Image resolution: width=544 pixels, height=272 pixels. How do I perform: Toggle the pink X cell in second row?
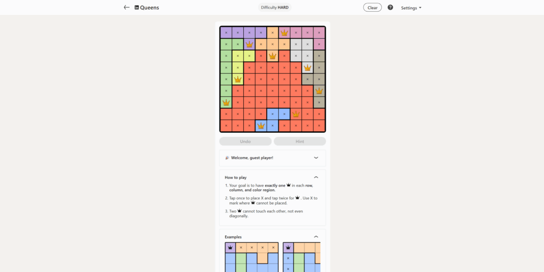[x=319, y=44]
